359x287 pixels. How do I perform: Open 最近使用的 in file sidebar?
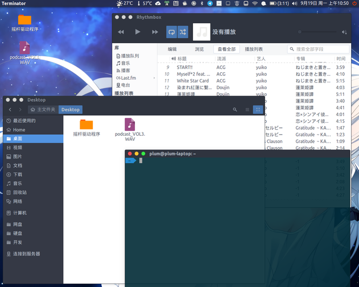pyautogui.click(x=33, y=120)
